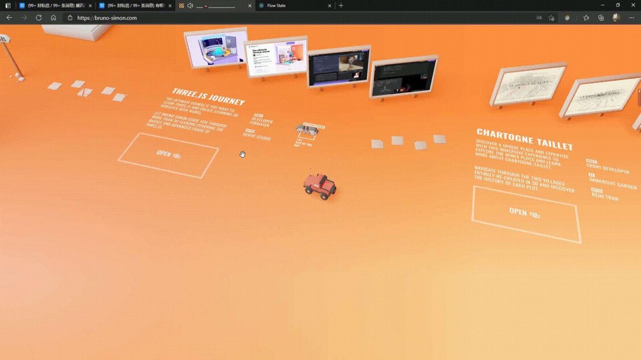The width and height of the screenshot is (641, 360).
Task: Select the fourth dark billboard screen
Action: pos(404,77)
